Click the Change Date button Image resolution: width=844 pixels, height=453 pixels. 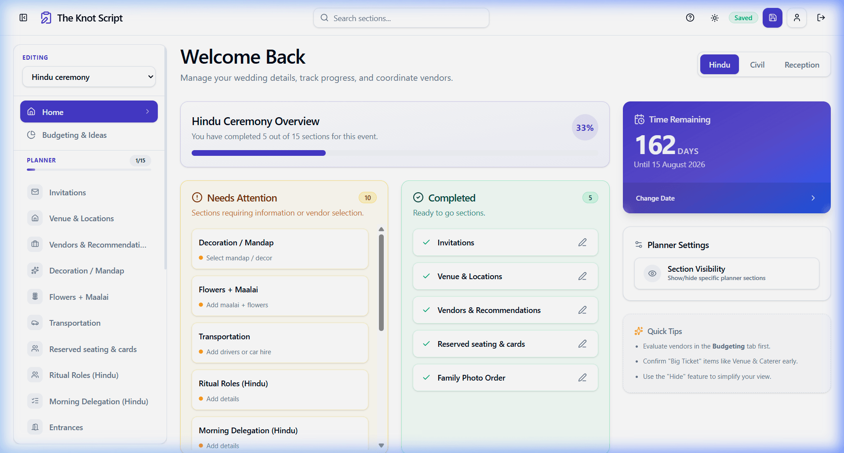655,198
